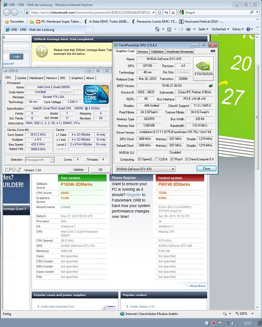The image size is (262, 327).
Task: Click the IE home icon
Action: (x=157, y=30)
